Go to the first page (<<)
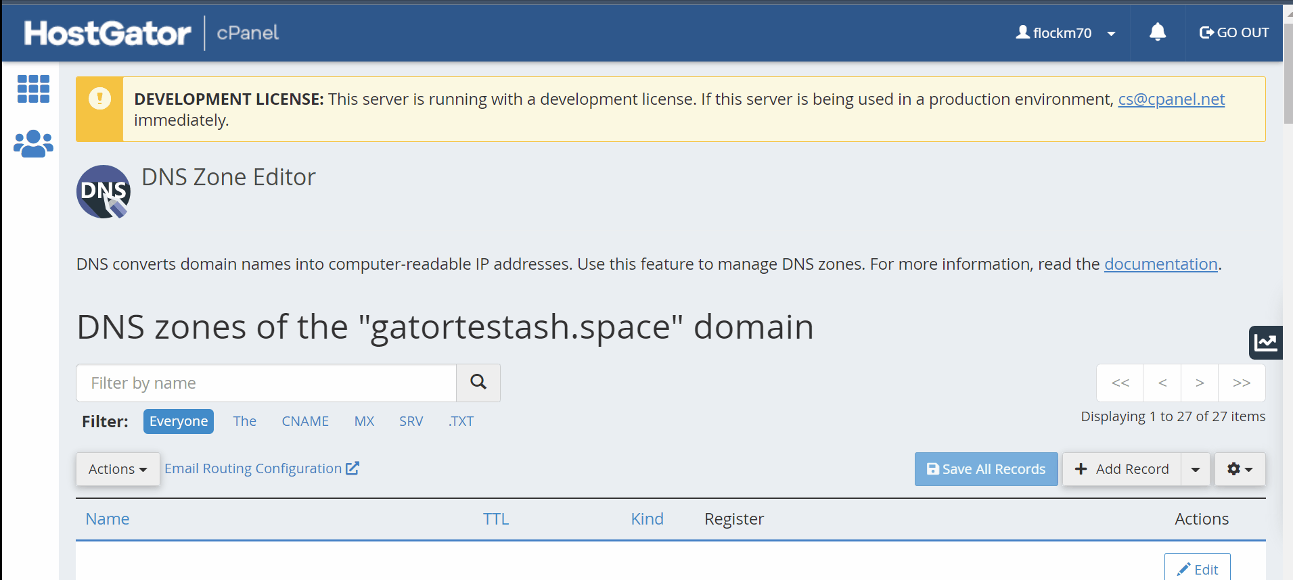 click(x=1120, y=383)
